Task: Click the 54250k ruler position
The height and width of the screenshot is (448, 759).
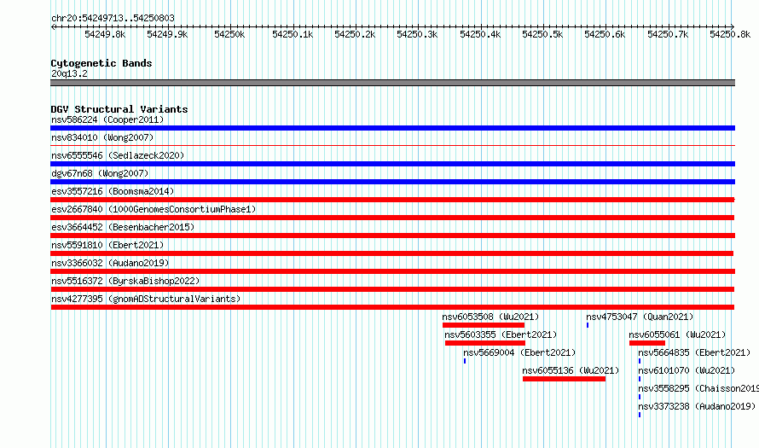Action: (229, 34)
